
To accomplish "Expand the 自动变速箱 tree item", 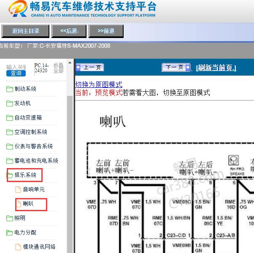I will [28, 117].
